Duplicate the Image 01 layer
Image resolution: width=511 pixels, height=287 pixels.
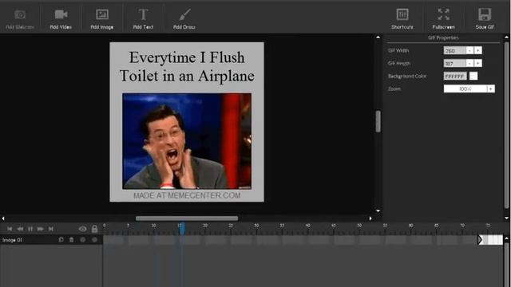click(x=61, y=240)
